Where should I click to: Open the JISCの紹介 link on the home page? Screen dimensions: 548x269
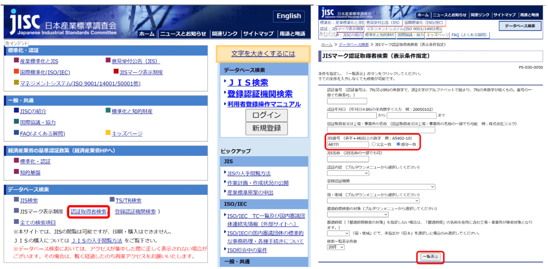[33, 111]
